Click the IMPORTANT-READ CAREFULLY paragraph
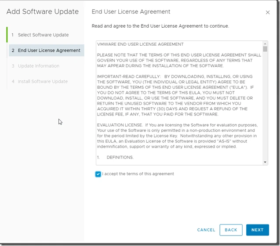 click(x=175, y=95)
